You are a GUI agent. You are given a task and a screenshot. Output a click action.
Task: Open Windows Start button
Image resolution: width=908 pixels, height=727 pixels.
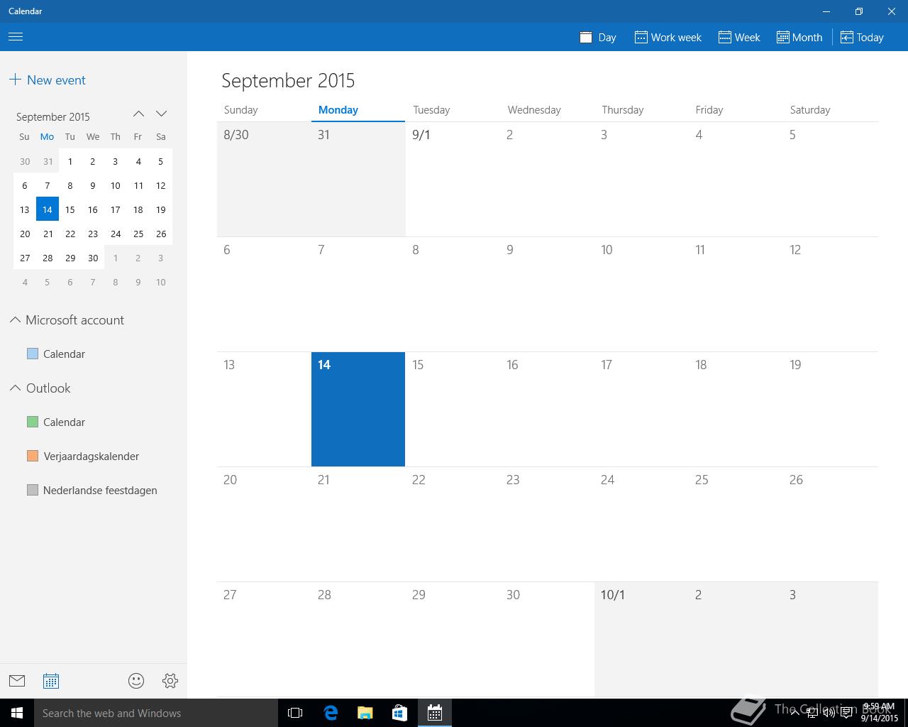pyautogui.click(x=17, y=713)
